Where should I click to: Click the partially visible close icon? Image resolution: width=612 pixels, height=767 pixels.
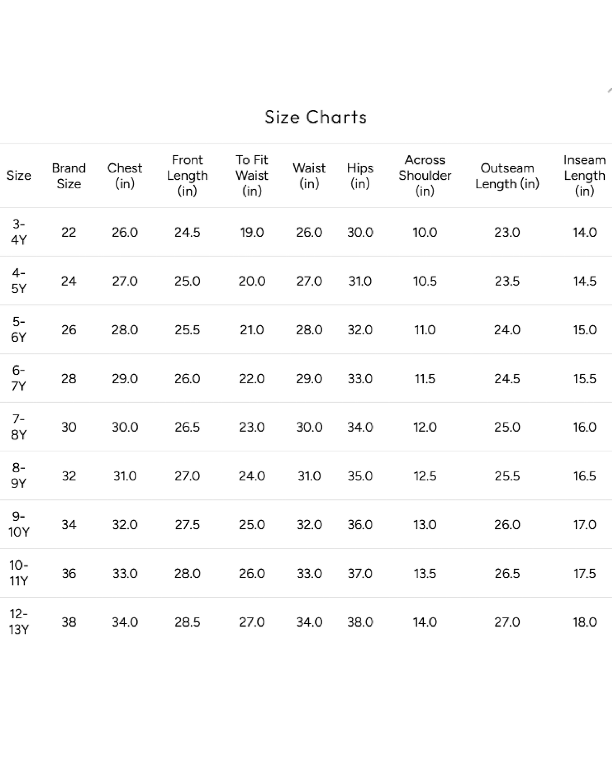tap(609, 91)
